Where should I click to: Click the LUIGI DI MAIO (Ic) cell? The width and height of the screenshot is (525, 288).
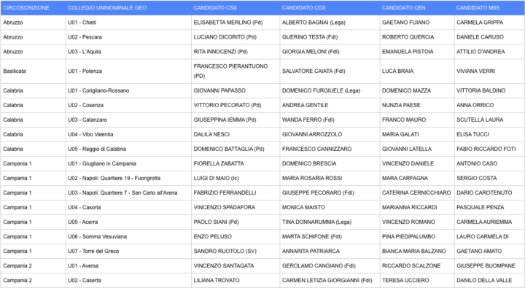236,178
